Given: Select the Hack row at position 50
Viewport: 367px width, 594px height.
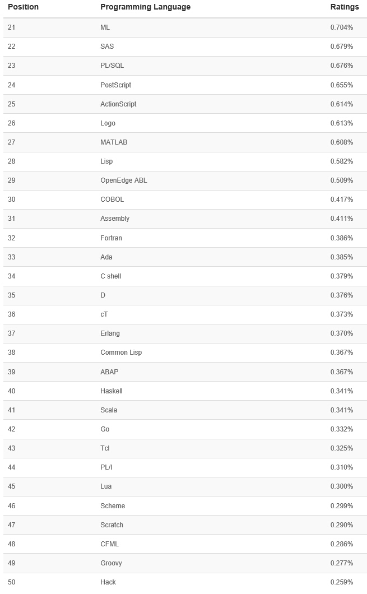Looking at the screenshot, I should tap(108, 582).
